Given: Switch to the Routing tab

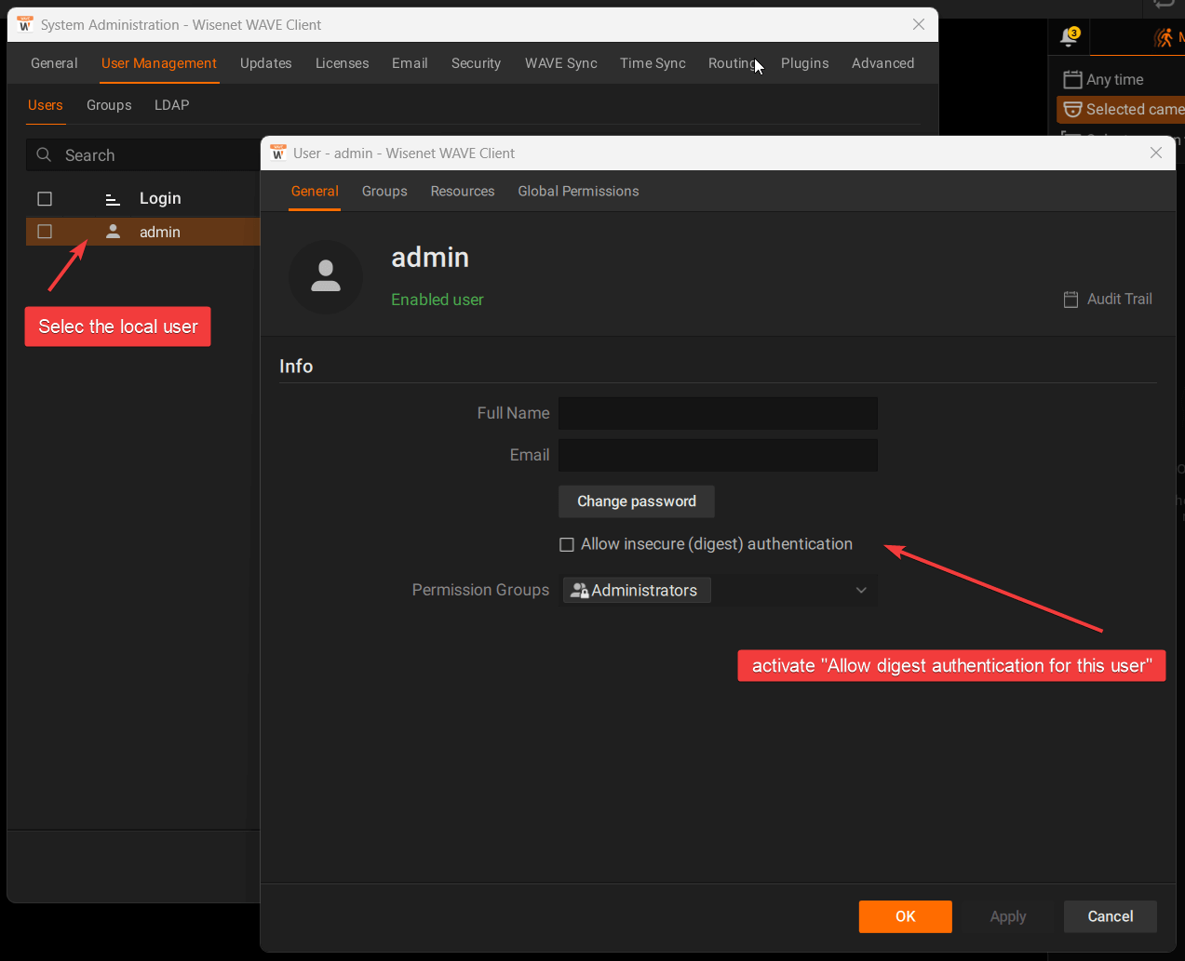Looking at the screenshot, I should pyautogui.click(x=734, y=63).
